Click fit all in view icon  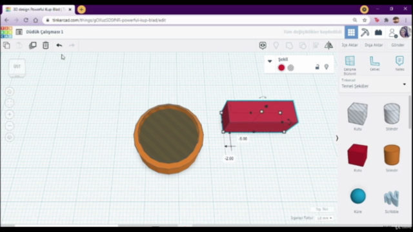point(10,103)
